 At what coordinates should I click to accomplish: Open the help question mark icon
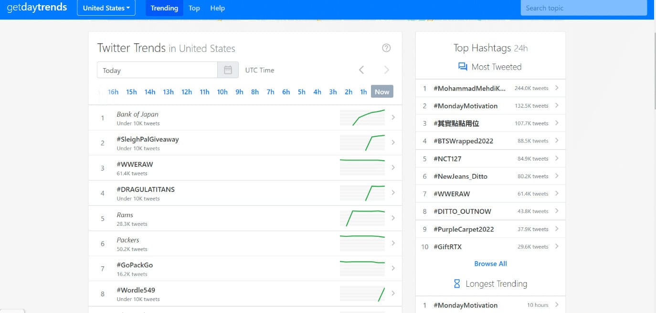(386, 48)
